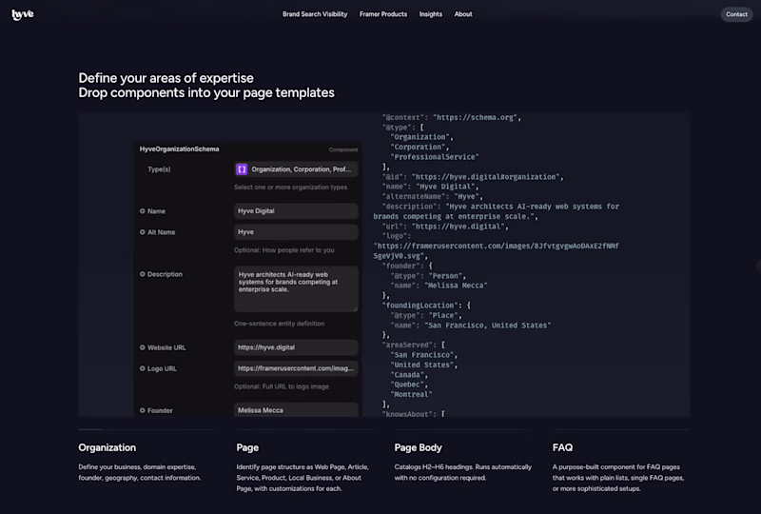Screen dimensions: 761x514
Task: Click the "name": "Melissa Mecca" code line
Action: [439, 286]
